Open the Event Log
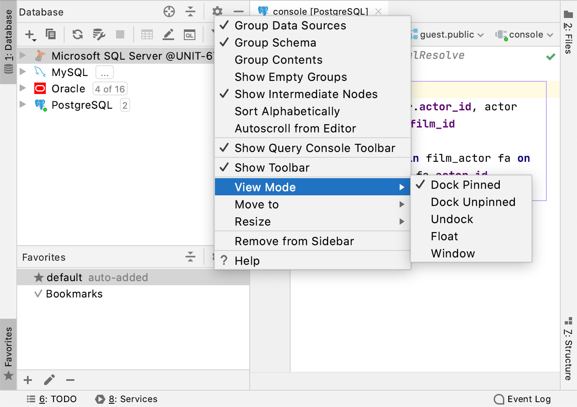This screenshot has width=577, height=407. tap(522, 399)
